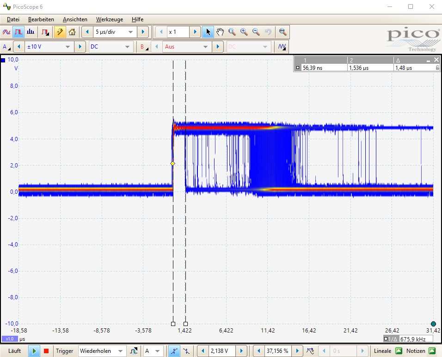
Task: Increase pre-trigger 37,156 %
Action: coord(297,351)
